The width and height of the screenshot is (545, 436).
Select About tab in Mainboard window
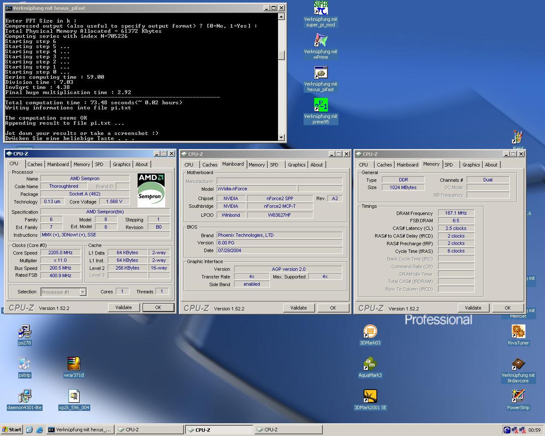317,165
